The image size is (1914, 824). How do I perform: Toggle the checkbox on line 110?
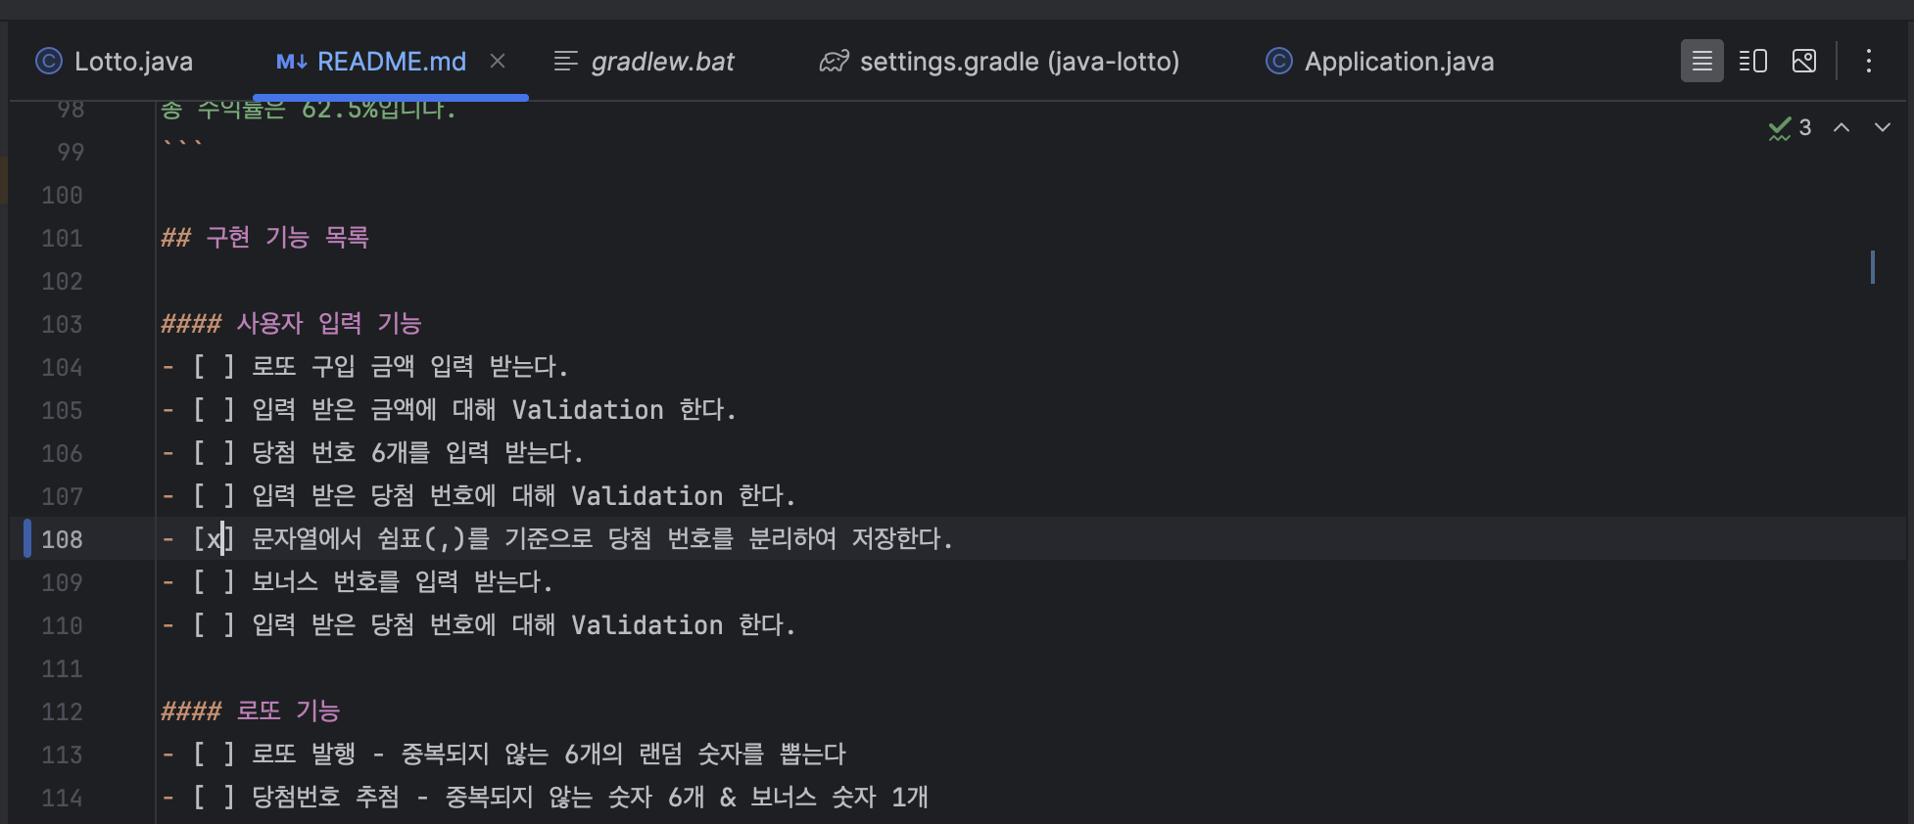(214, 625)
